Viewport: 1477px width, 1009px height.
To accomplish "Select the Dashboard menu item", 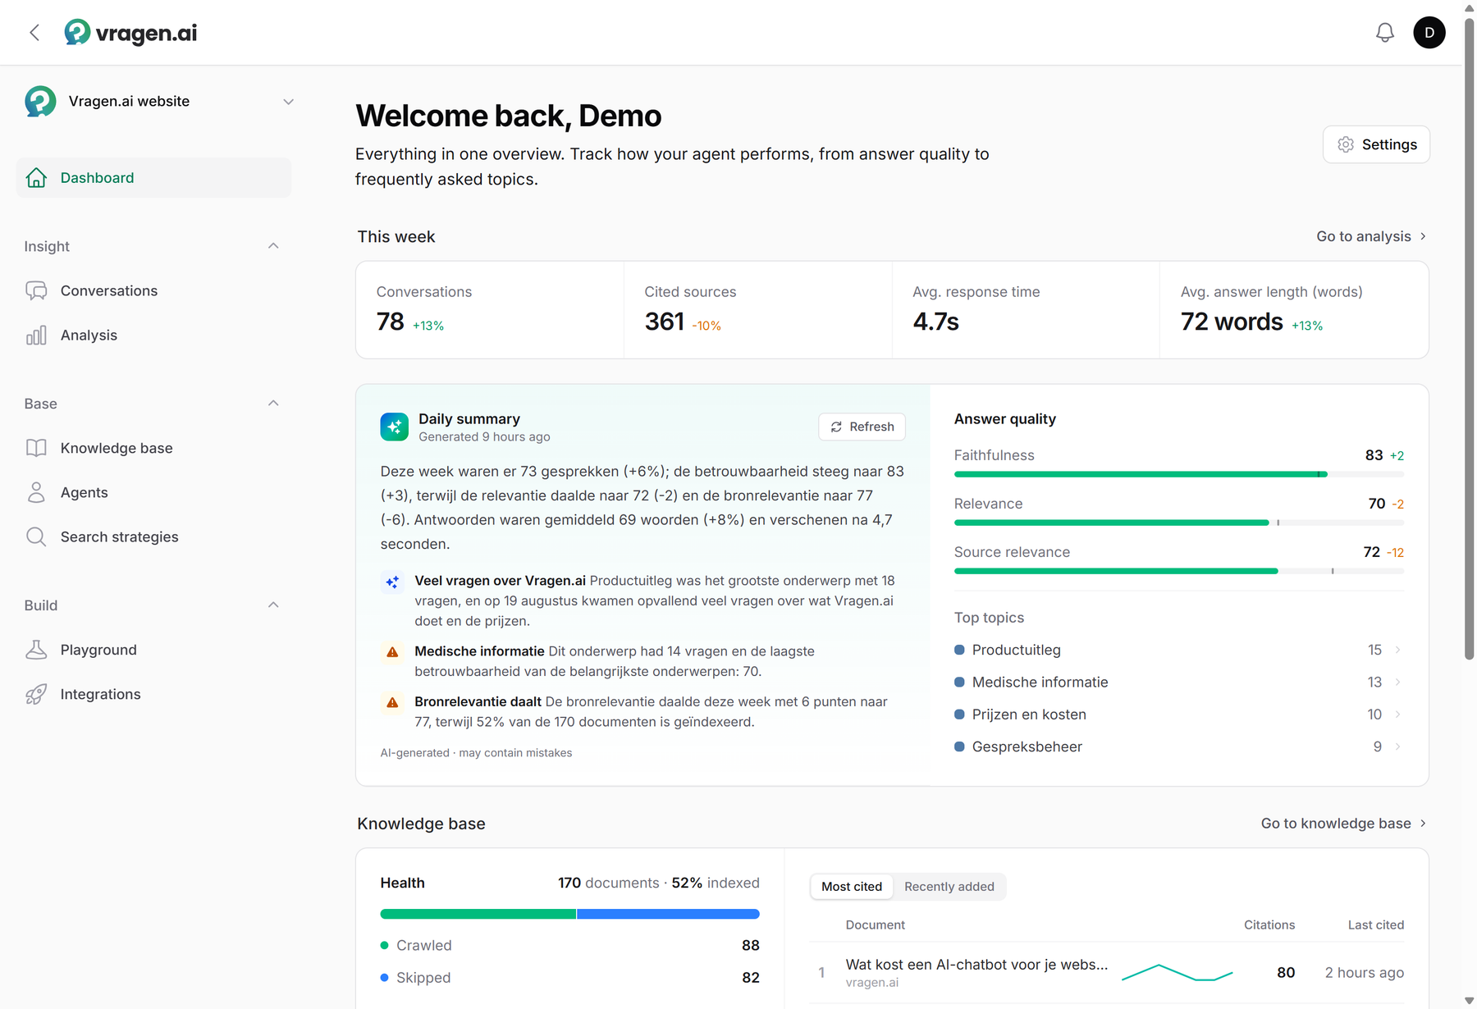I will tap(153, 178).
